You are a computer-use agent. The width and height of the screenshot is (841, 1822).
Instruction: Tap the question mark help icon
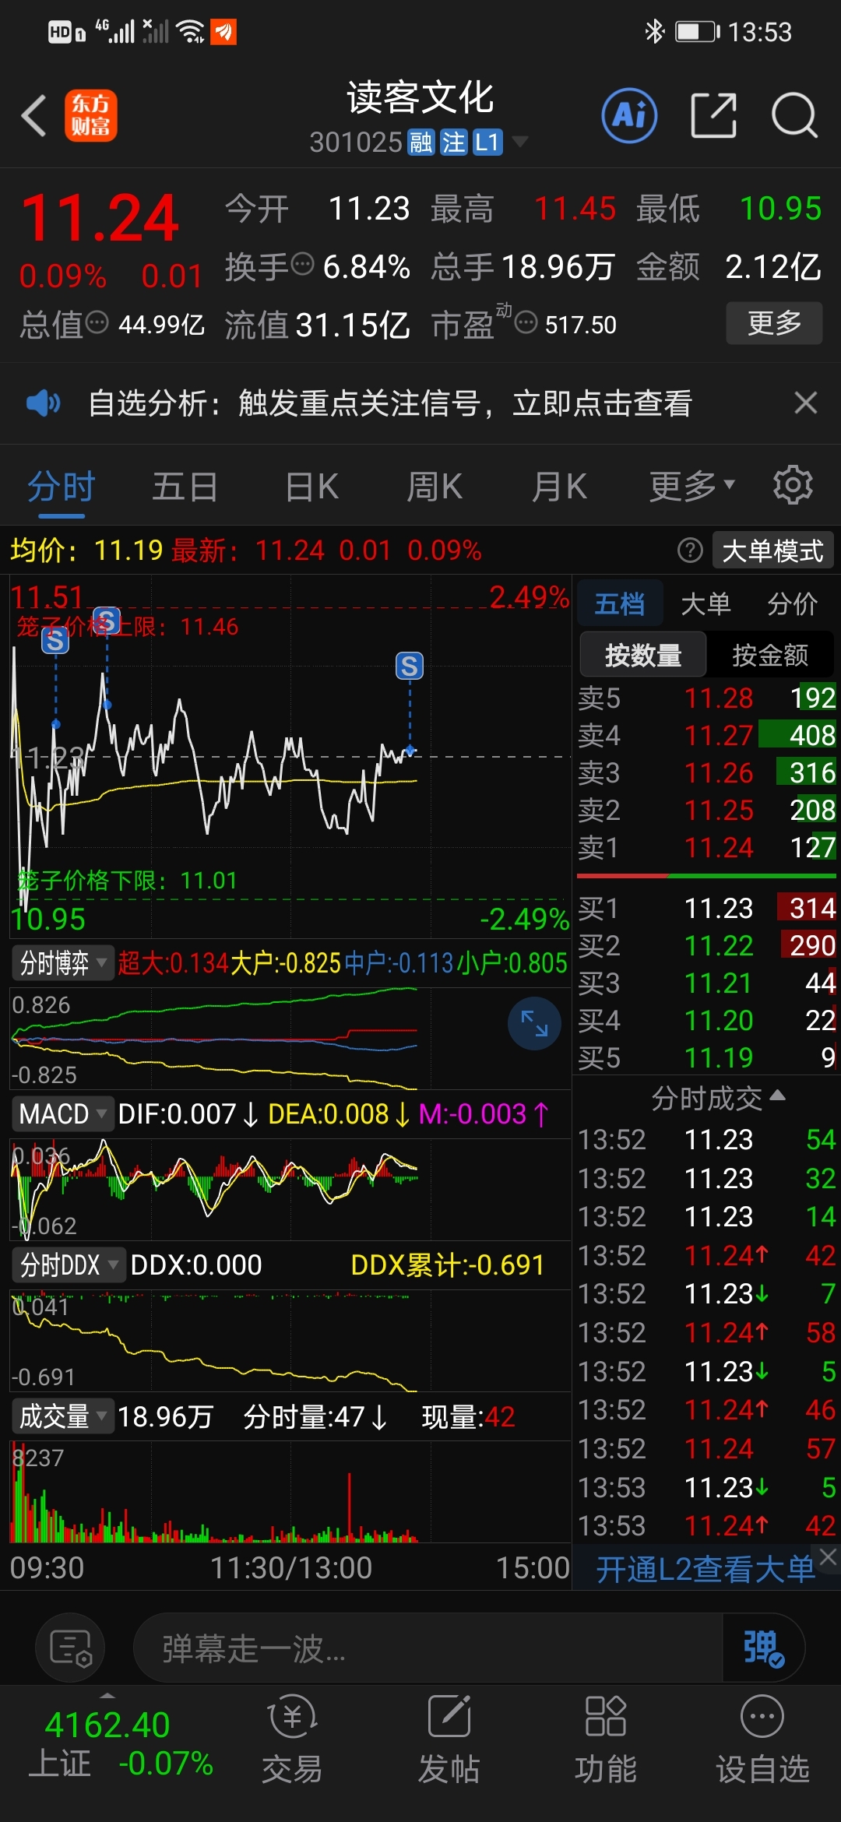690,550
